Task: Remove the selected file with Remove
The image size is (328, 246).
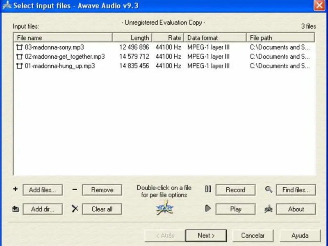Action: (102, 190)
